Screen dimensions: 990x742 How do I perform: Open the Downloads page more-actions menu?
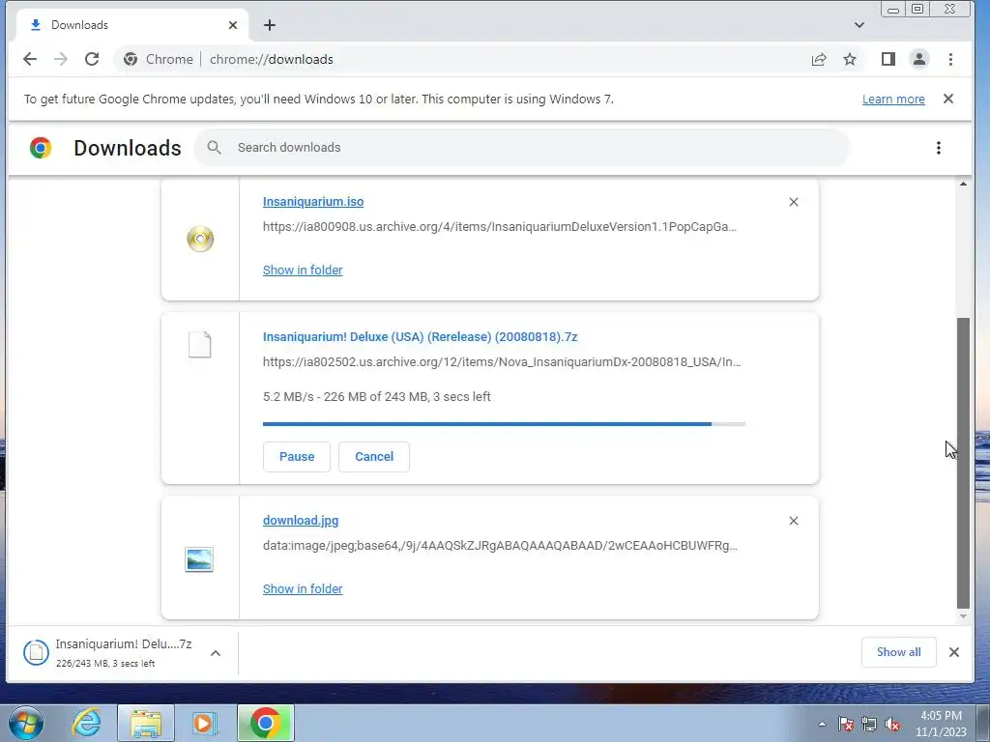tap(938, 148)
